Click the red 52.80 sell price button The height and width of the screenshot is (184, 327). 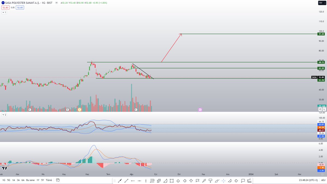click(x=5, y=8)
